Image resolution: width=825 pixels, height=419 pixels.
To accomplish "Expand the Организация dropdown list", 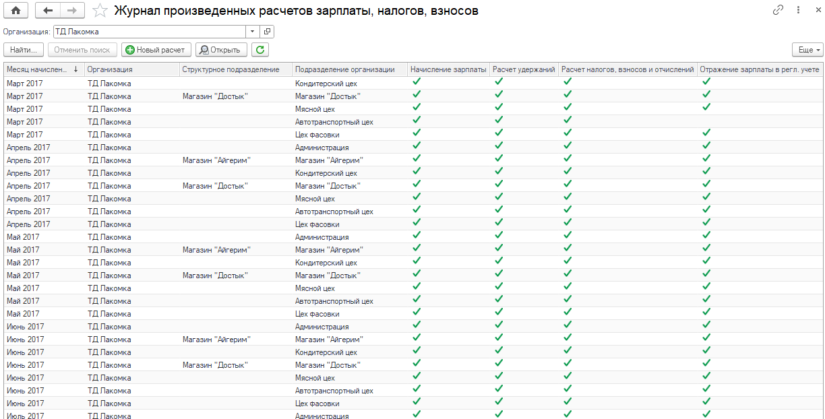I will 253,31.
